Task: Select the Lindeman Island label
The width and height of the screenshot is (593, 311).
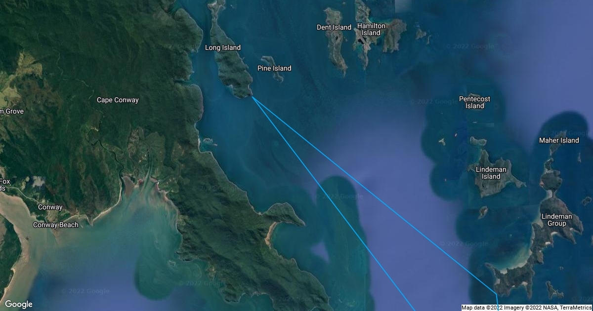Action: 491,173
